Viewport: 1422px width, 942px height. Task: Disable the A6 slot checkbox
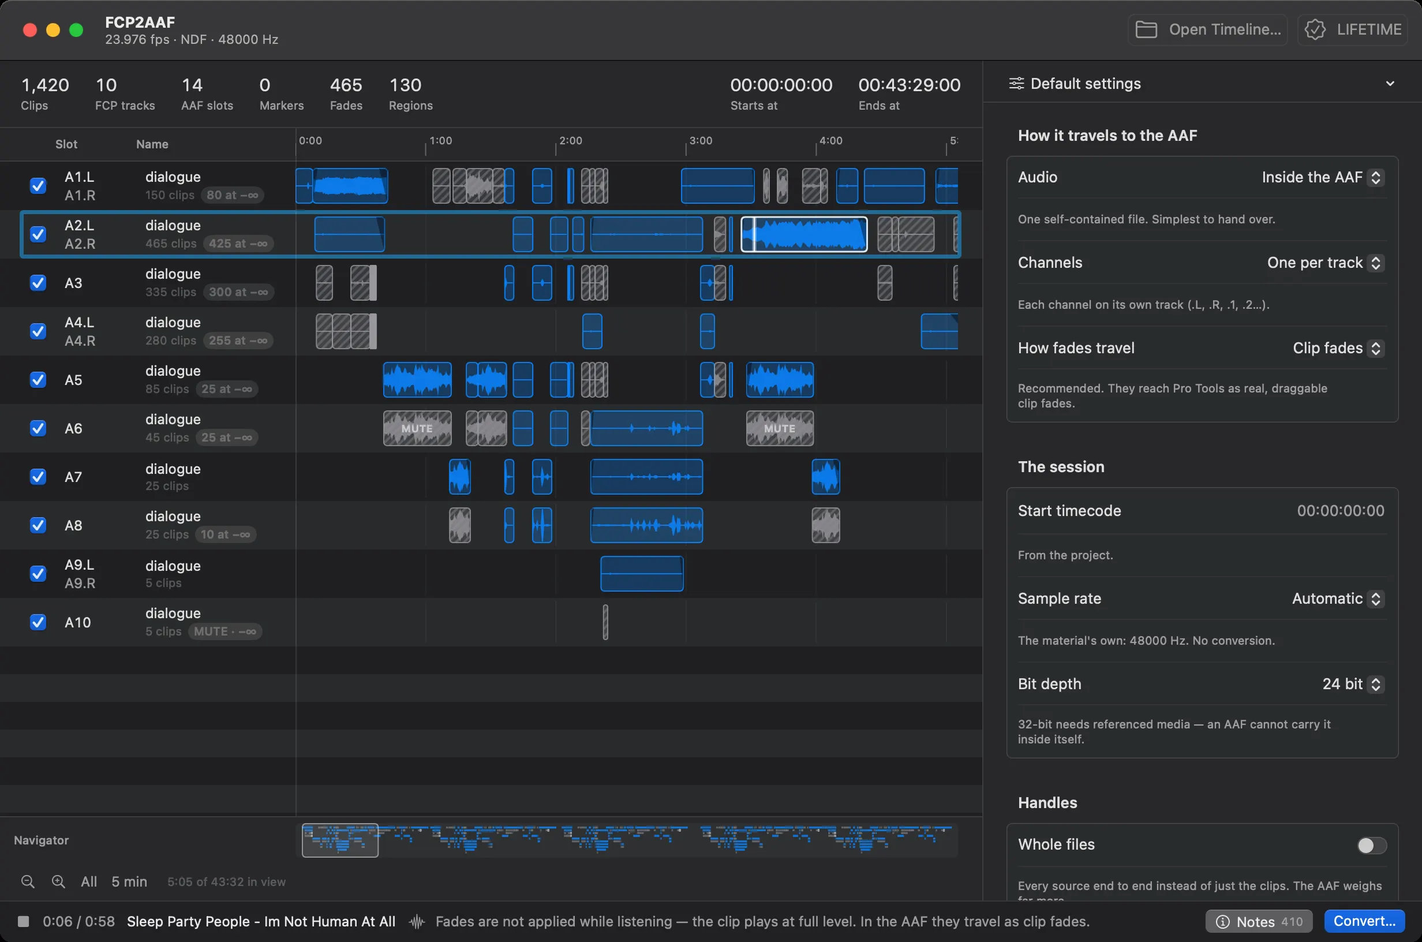(38, 428)
